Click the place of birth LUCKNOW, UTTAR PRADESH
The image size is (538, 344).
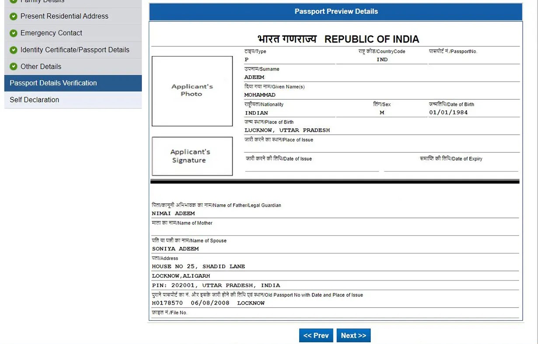pos(287,130)
